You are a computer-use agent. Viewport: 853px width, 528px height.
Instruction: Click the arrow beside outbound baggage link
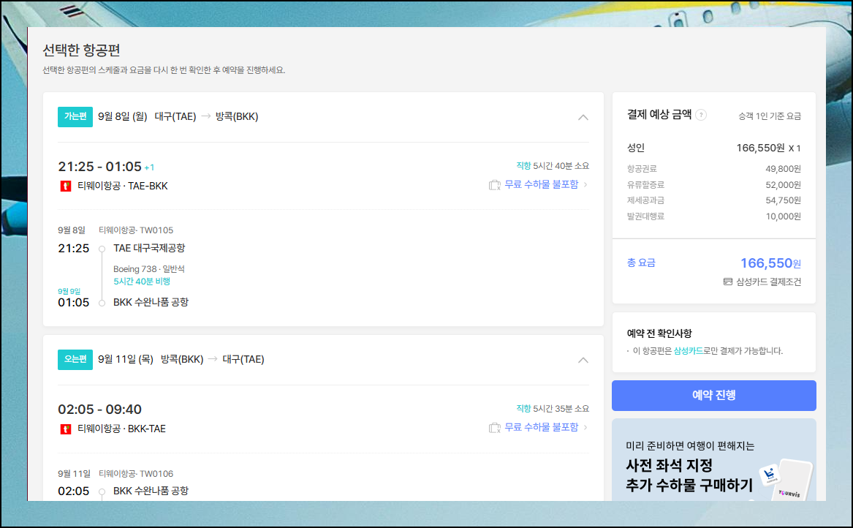coord(585,184)
